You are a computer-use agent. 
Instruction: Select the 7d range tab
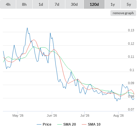[57, 4]
